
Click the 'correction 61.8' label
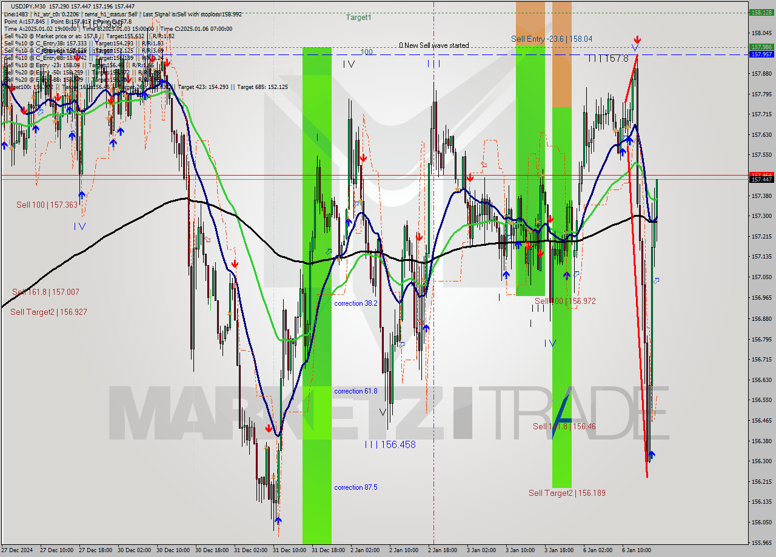tap(356, 391)
